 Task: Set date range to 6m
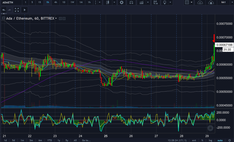pos(40,140)
